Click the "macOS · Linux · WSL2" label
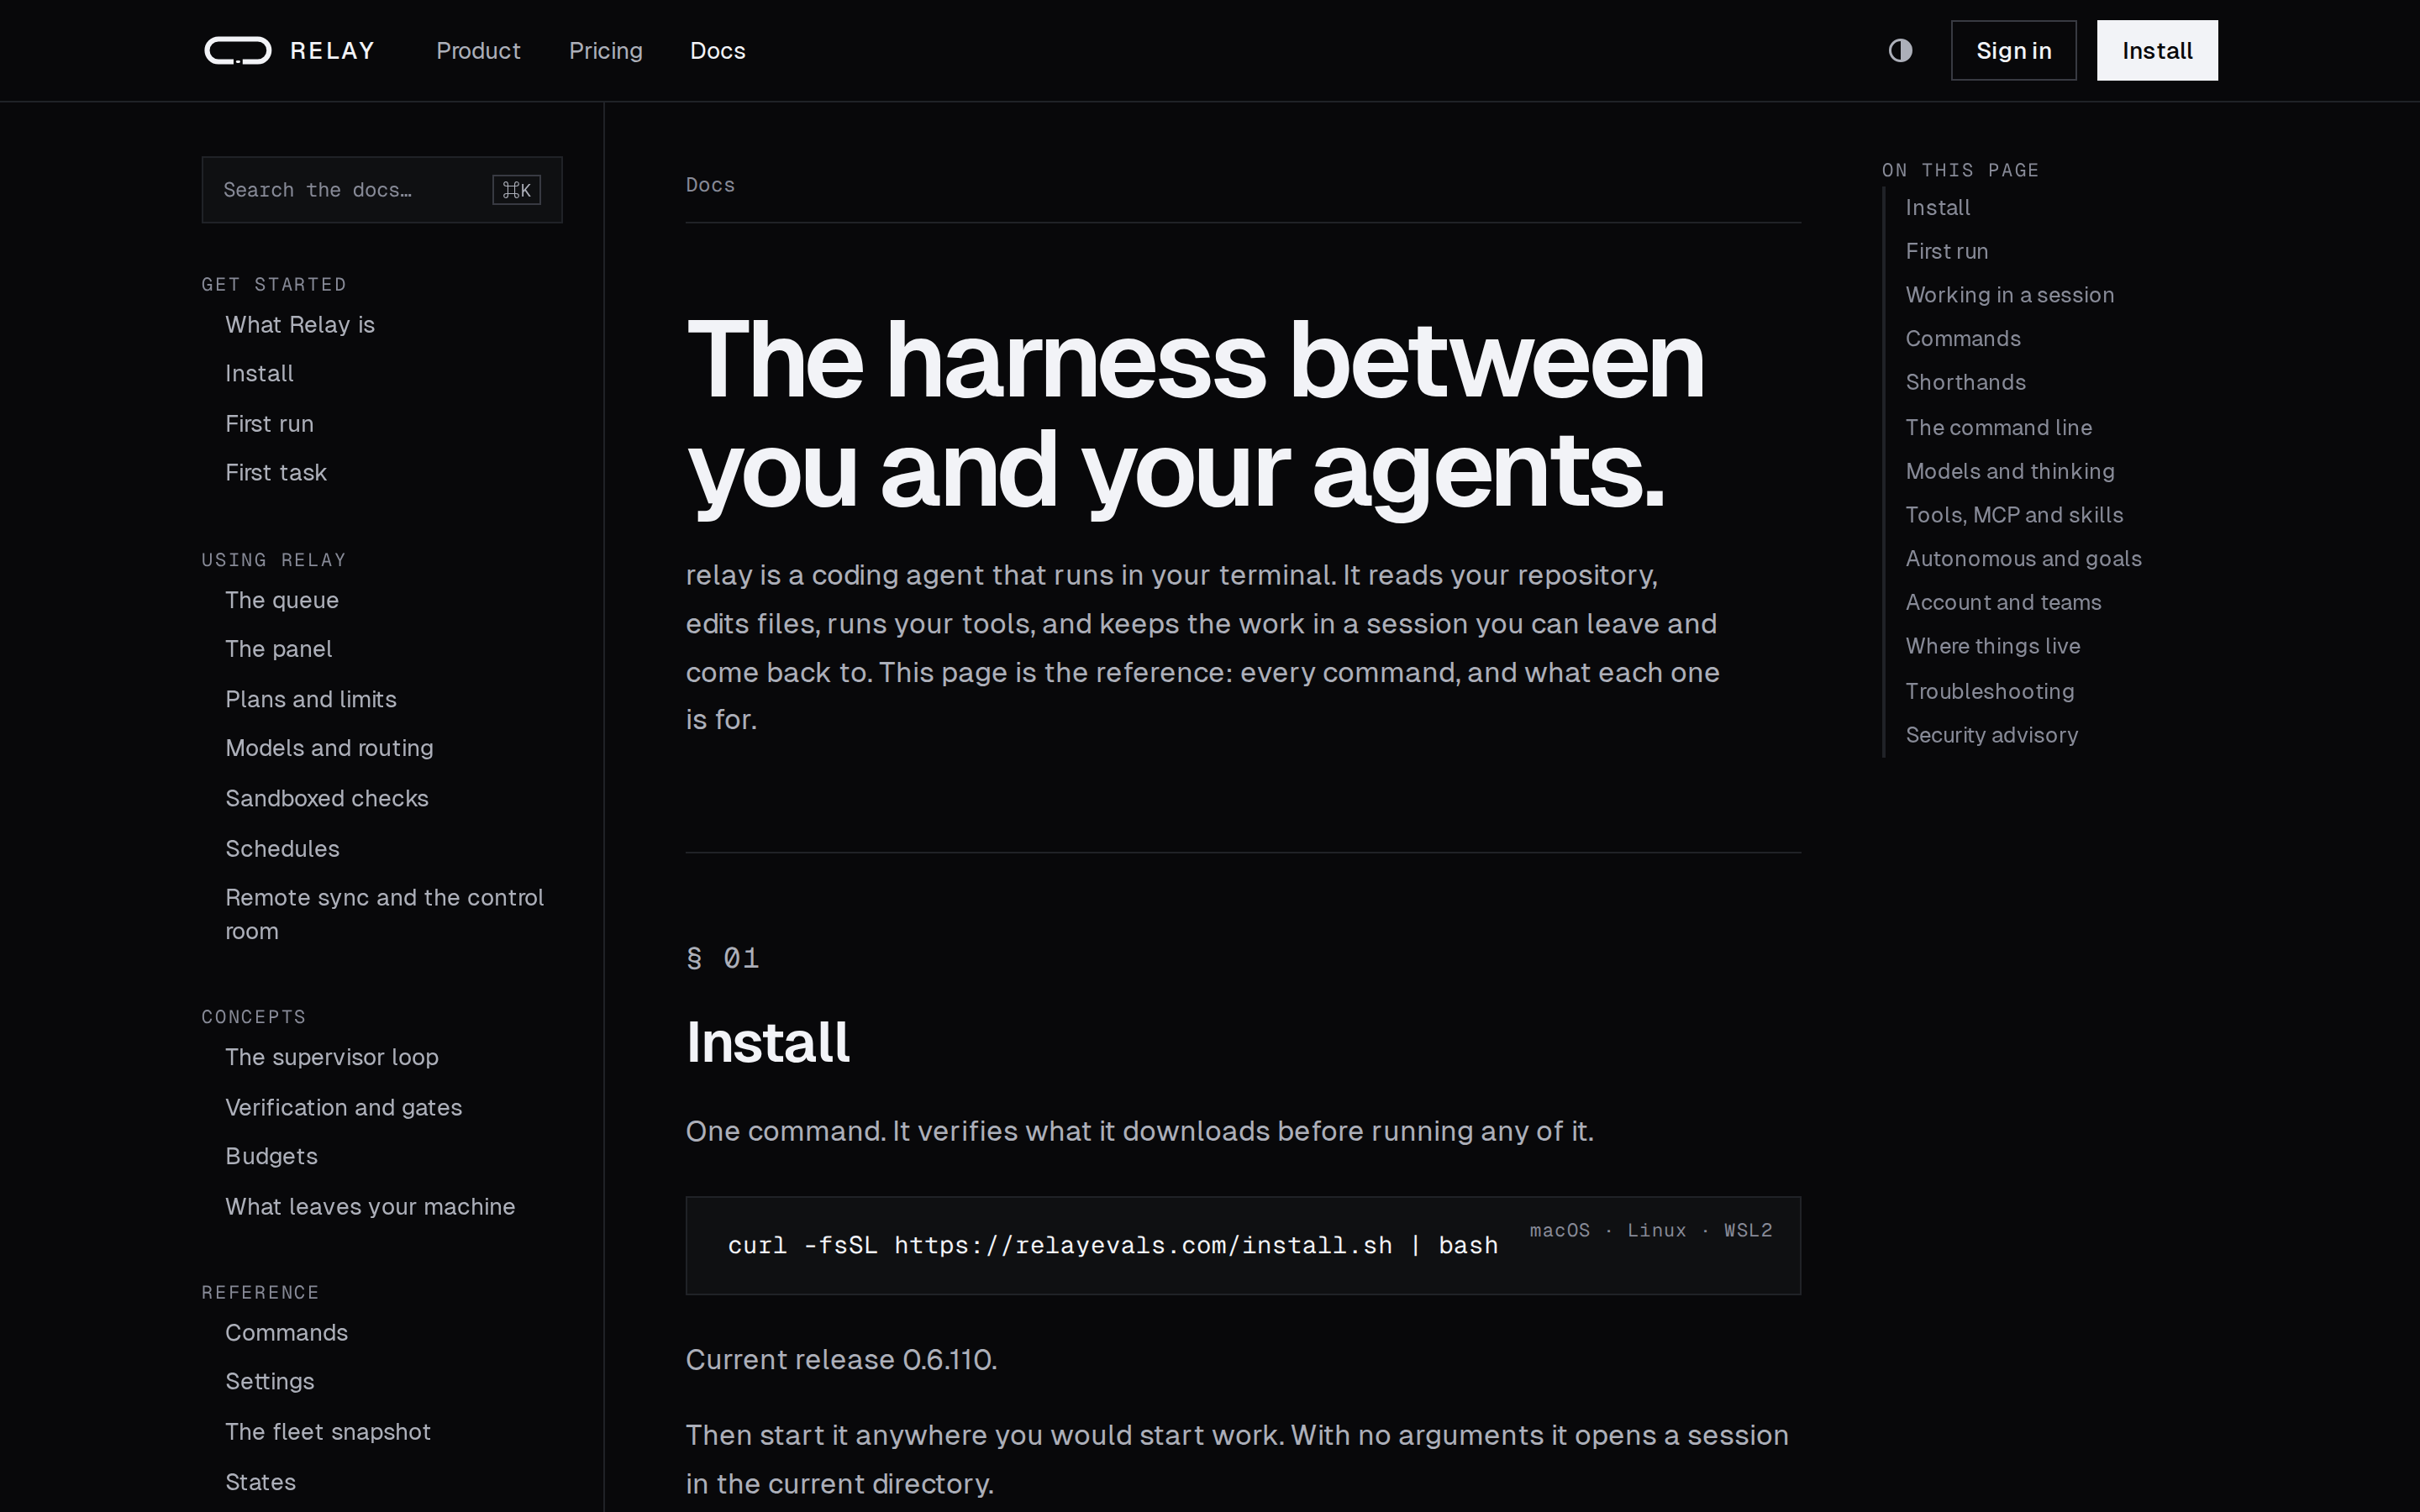Viewport: 2420px width, 1512px height. click(x=1650, y=1230)
